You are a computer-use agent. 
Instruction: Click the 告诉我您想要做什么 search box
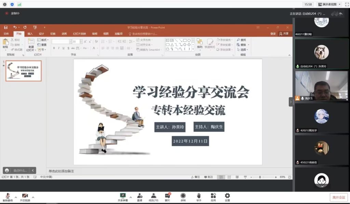143,34
